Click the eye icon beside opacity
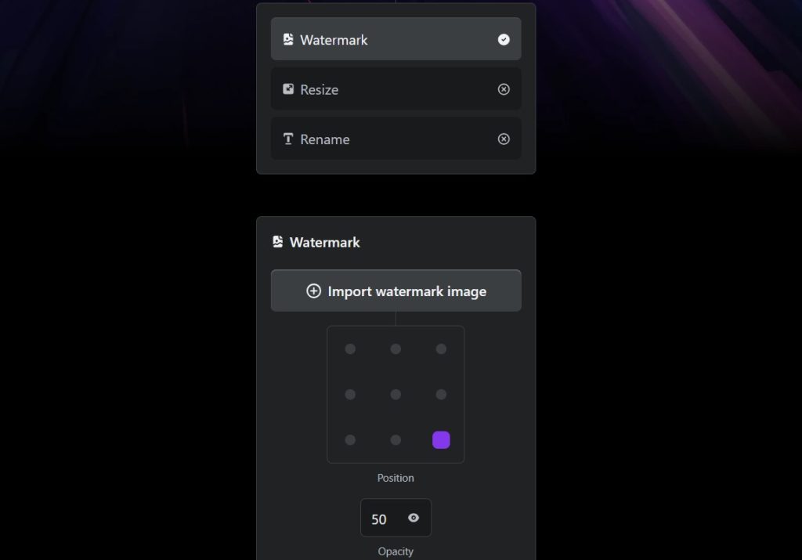802x560 pixels. pyautogui.click(x=414, y=518)
